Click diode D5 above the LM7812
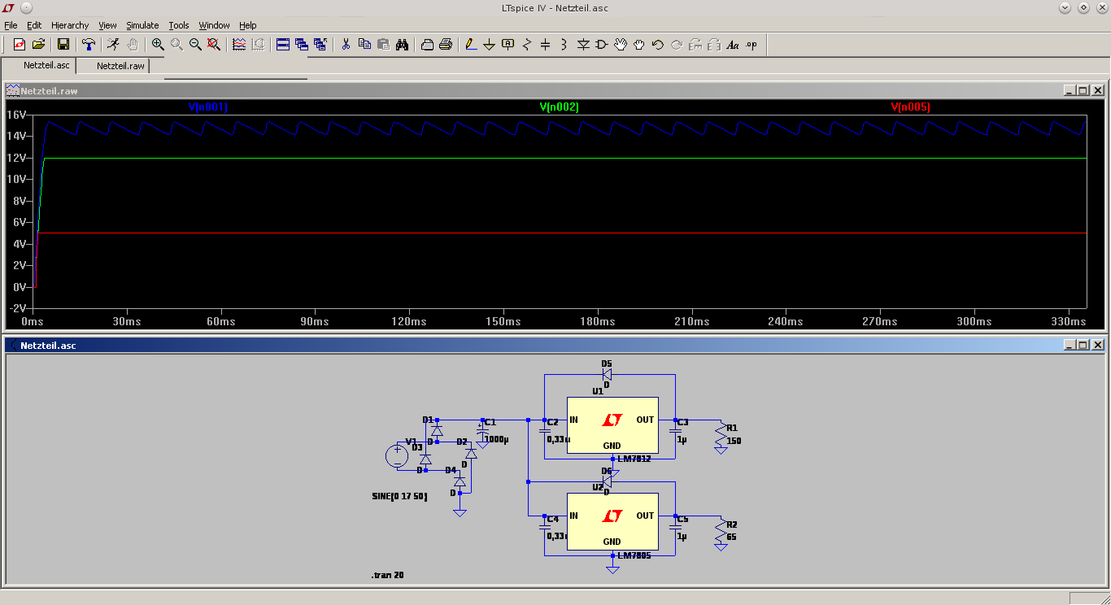This screenshot has width=1111, height=605. tap(607, 374)
